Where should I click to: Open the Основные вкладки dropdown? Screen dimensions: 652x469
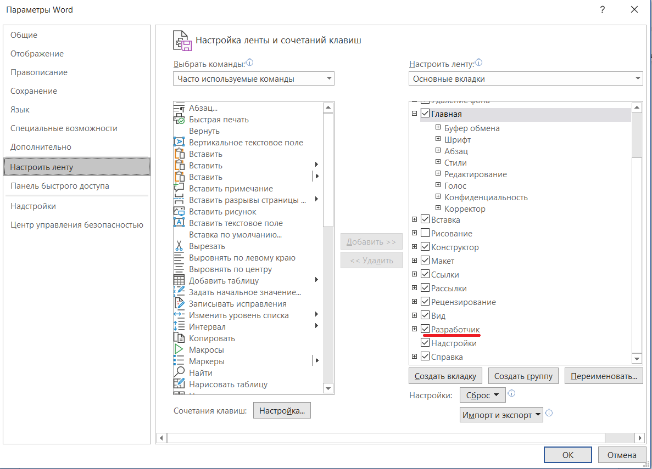click(526, 78)
